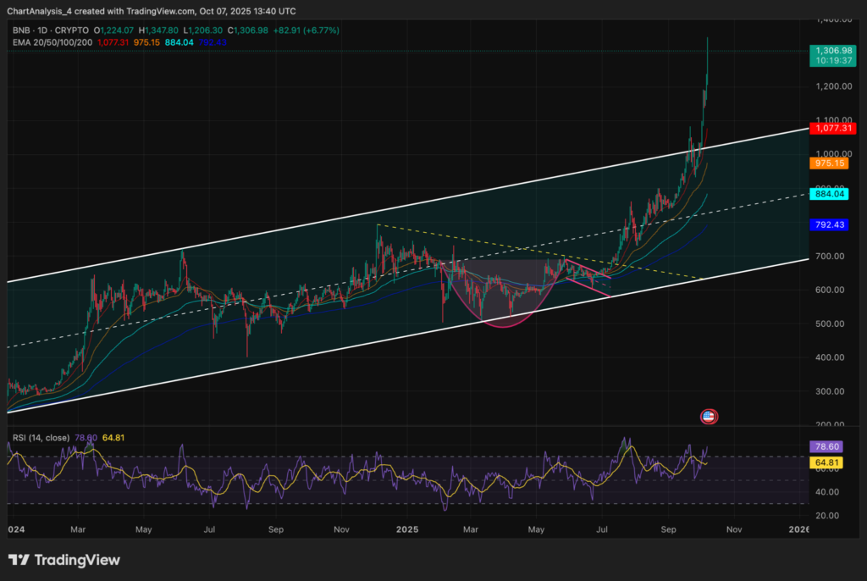Select the orange 975.15 EMA price tag

(831, 163)
